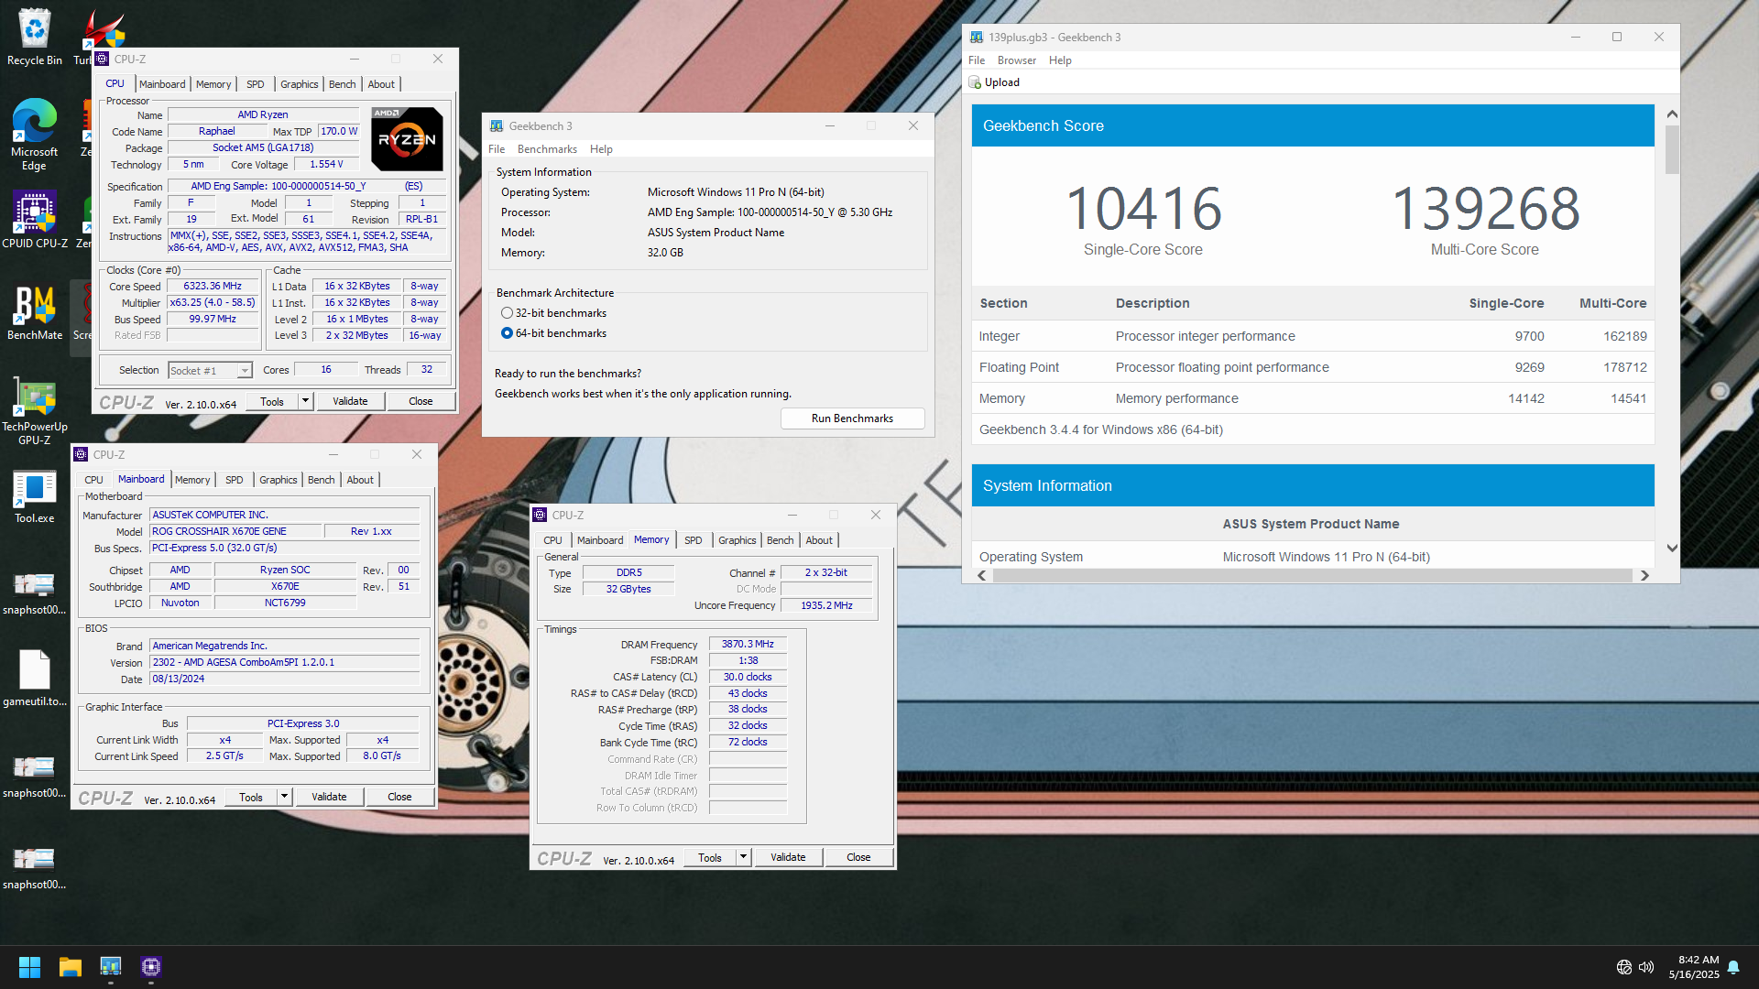This screenshot has height=989, width=1759.
Task: Click the Windows Start button
Action: pyautogui.click(x=29, y=967)
